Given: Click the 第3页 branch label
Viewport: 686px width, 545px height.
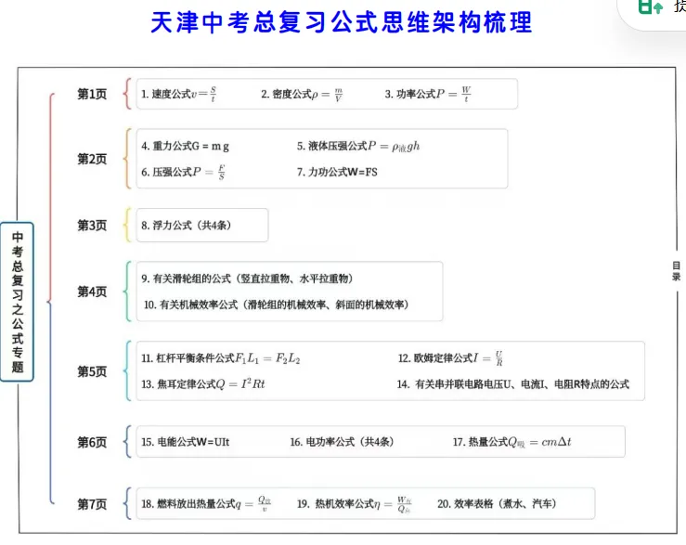Looking at the screenshot, I should (x=92, y=225).
